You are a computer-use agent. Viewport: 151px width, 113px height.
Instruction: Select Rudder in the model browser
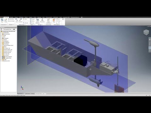click(x=5, y=60)
